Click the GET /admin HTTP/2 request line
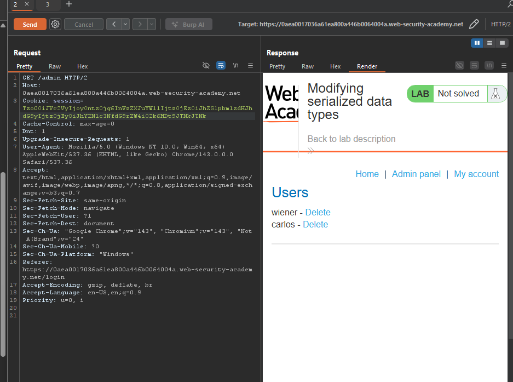Image resolution: width=513 pixels, height=382 pixels. tap(55, 78)
